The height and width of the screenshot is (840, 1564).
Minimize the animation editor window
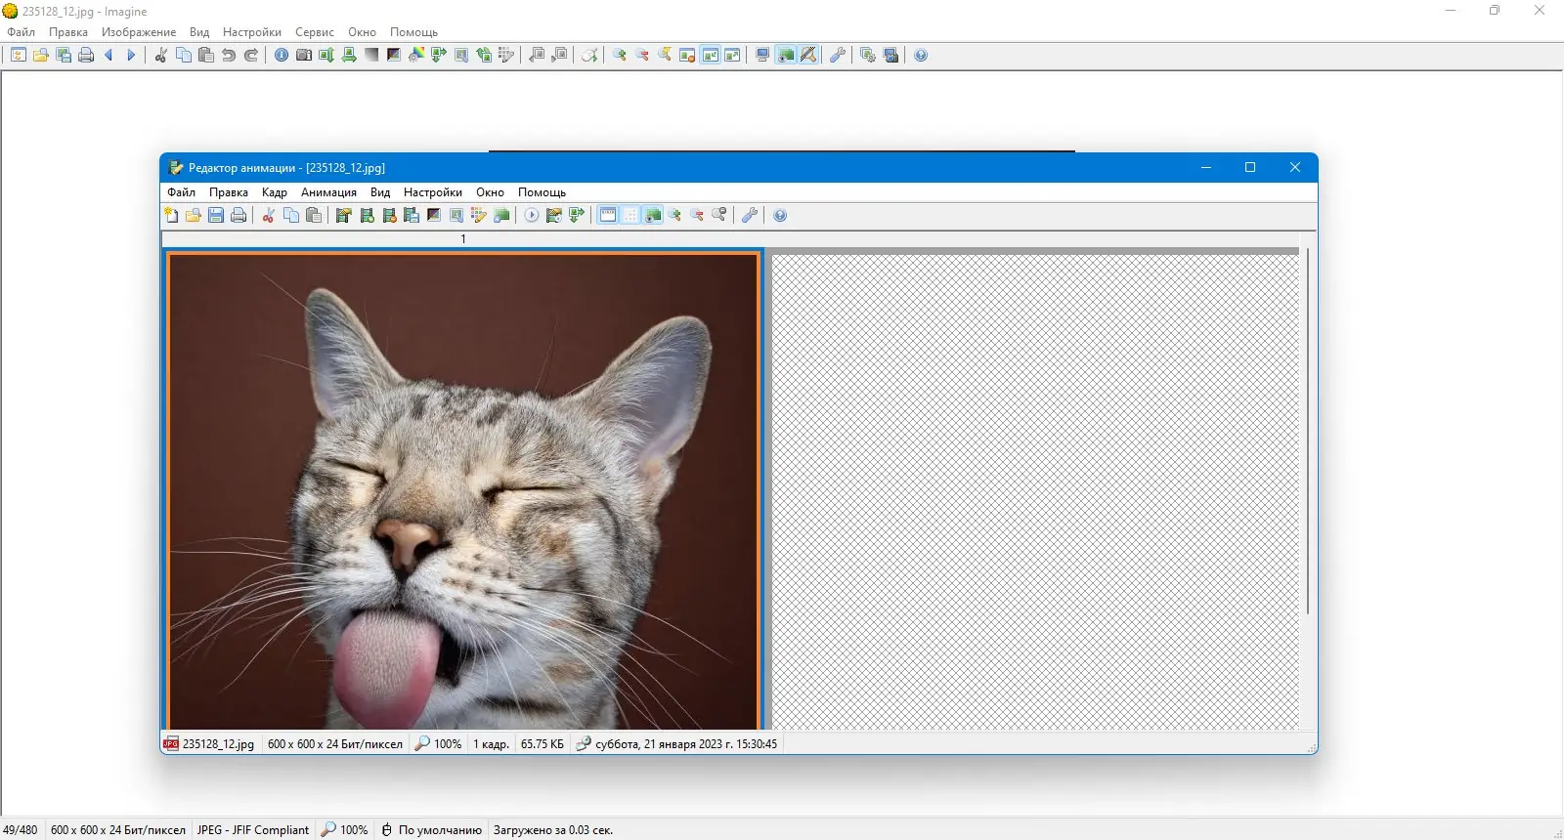(x=1206, y=167)
